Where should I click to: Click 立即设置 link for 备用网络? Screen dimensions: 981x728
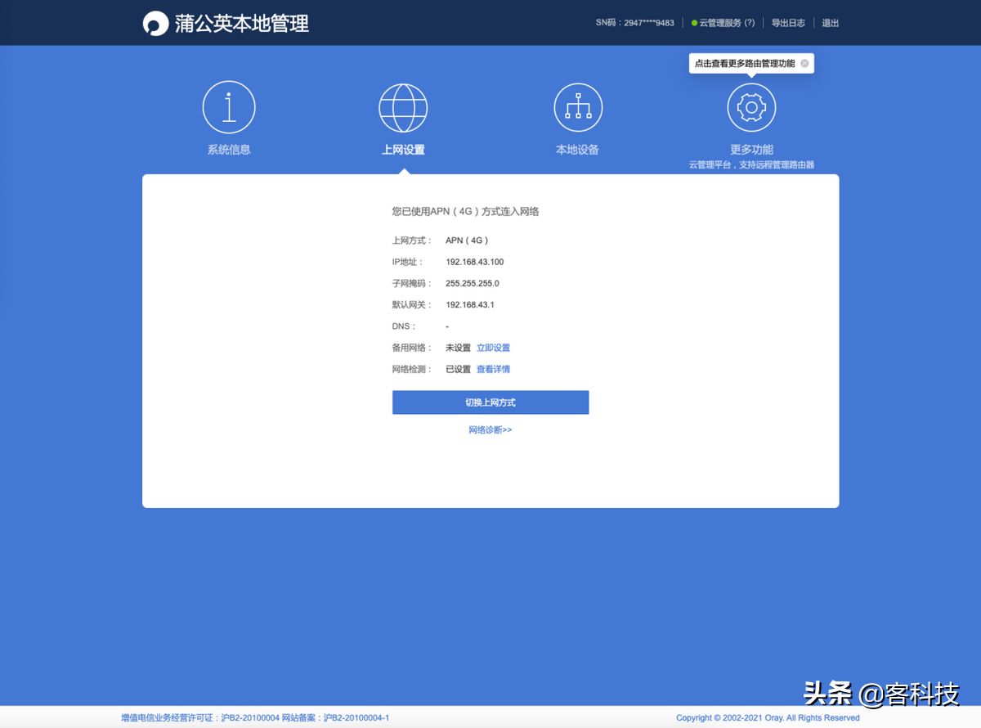click(493, 348)
